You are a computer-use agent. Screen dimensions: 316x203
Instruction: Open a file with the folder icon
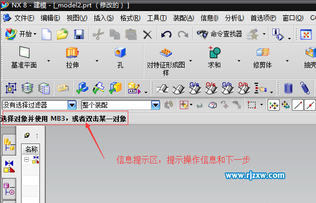(63, 34)
